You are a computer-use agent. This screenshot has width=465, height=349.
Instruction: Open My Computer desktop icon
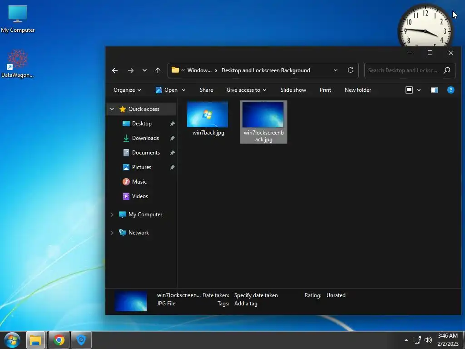pos(18,19)
